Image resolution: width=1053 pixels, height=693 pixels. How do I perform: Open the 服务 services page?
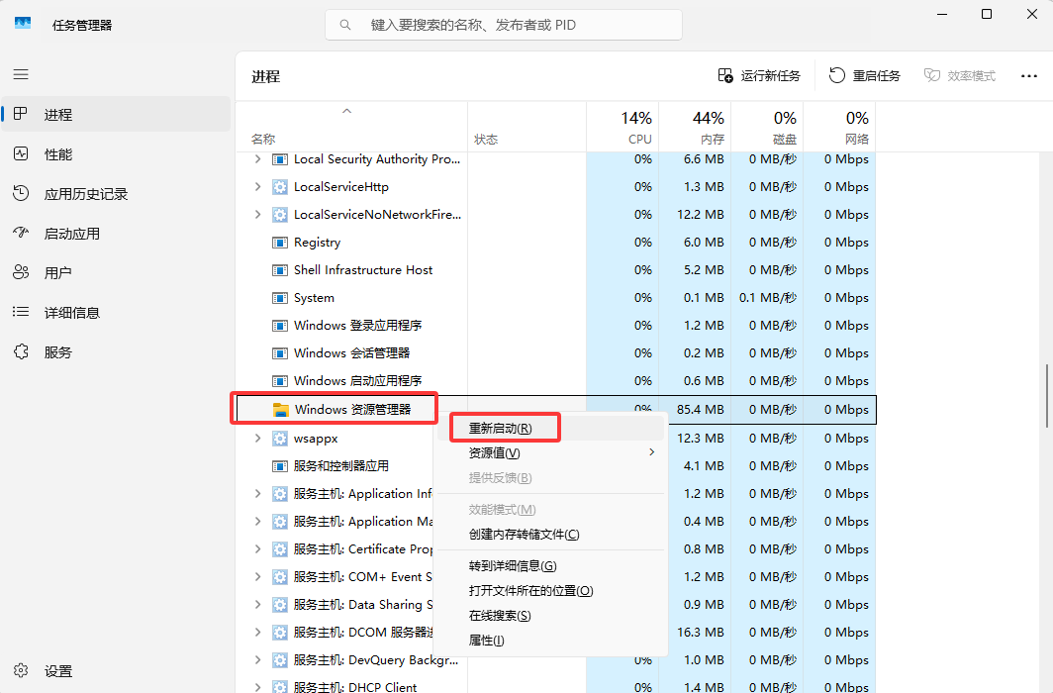point(116,351)
